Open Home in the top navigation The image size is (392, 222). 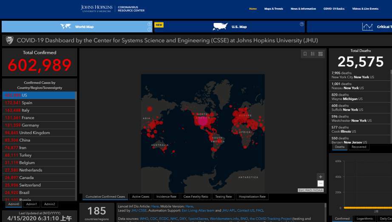click(253, 9)
